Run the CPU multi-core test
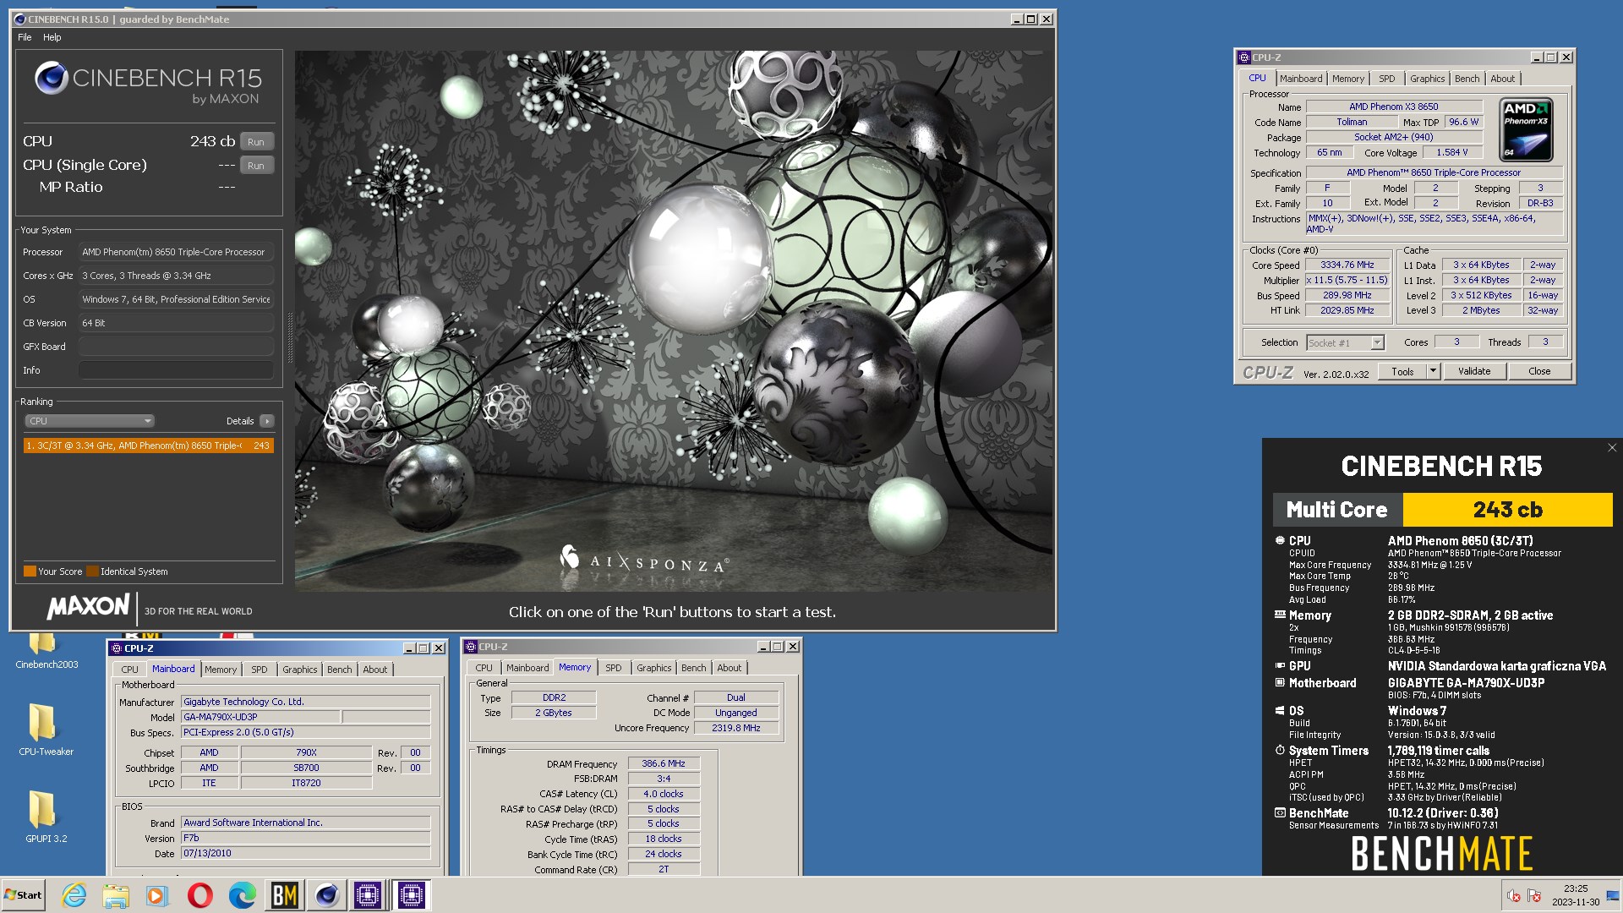 pos(256,142)
